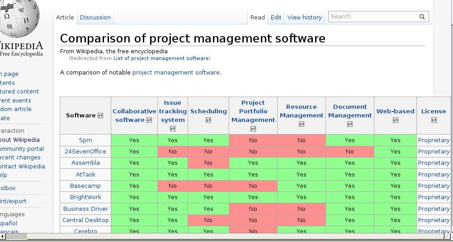Sort by License column icon
This screenshot has height=242, width=453.
click(434, 120)
